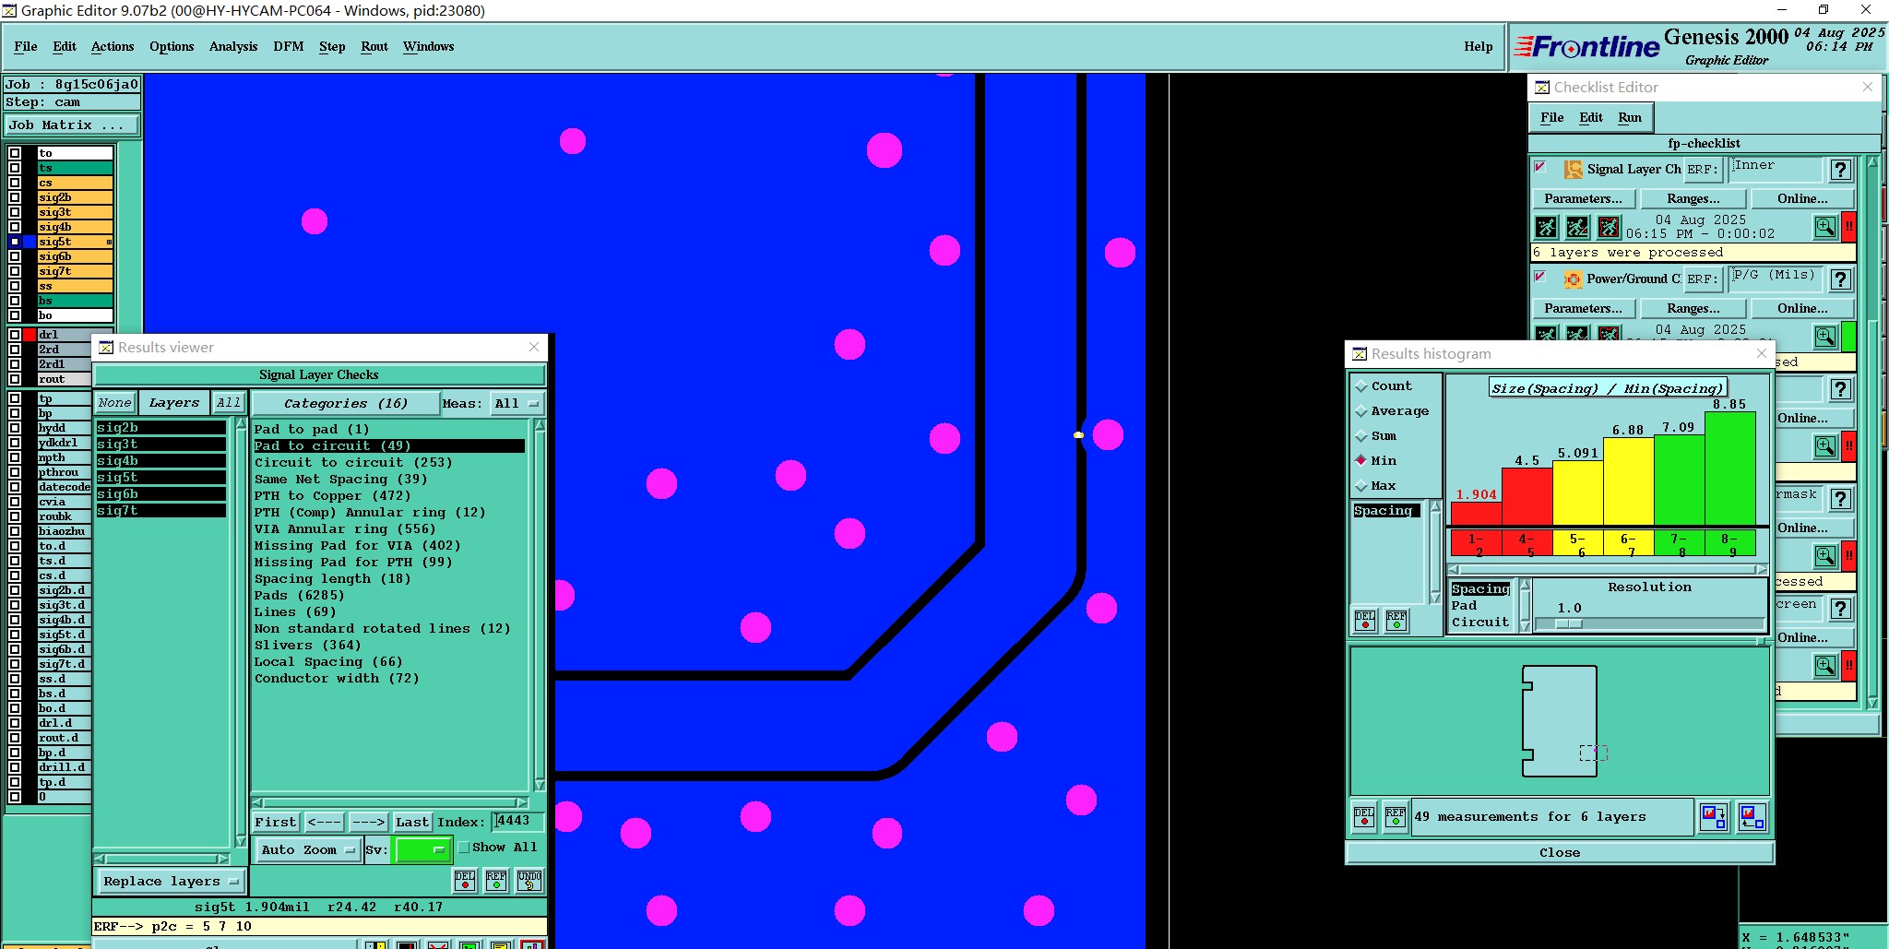Click first histogram transfer icon at bottom right
1889x949 pixels.
pos(1714,817)
